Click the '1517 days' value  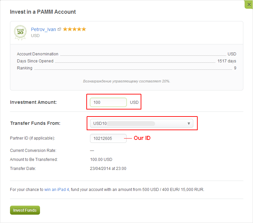tap(227, 61)
